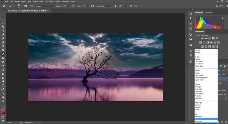Toggle the brush settings panel button
228x124 pixels.
point(26,6)
